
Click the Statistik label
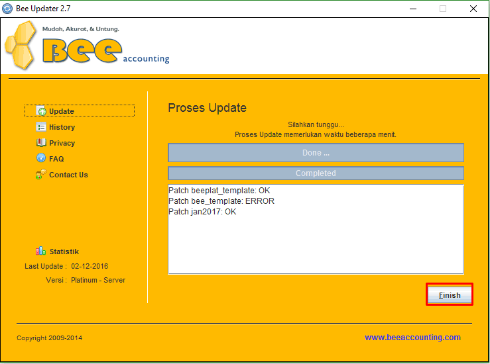64,251
